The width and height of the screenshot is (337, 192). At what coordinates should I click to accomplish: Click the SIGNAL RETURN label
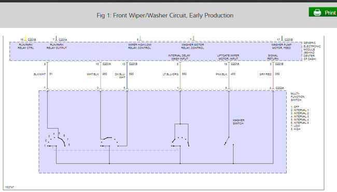pyautogui.click(x=273, y=57)
